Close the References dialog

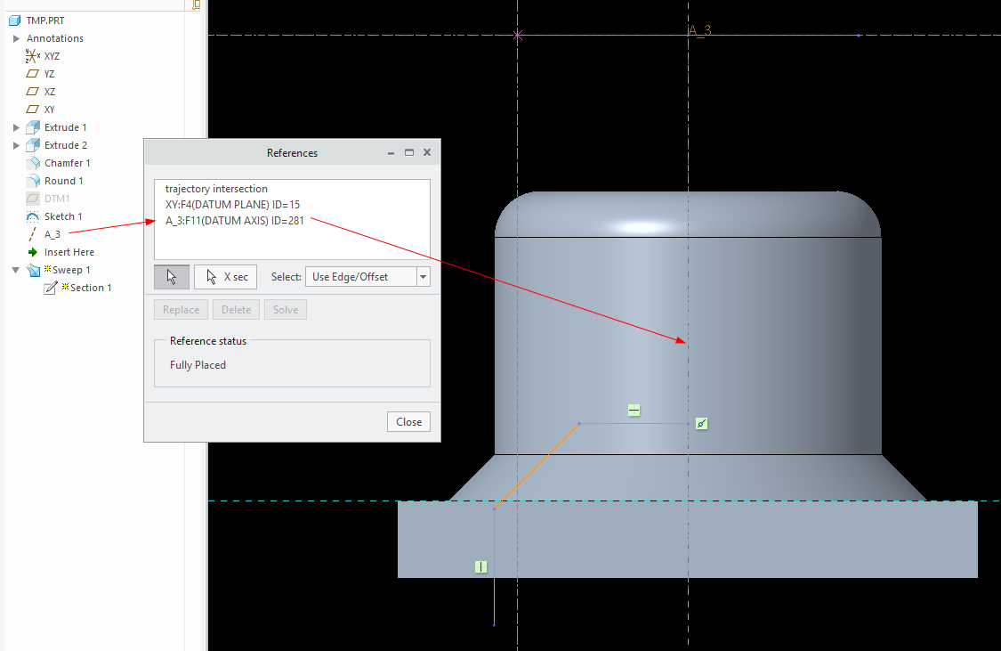click(408, 420)
